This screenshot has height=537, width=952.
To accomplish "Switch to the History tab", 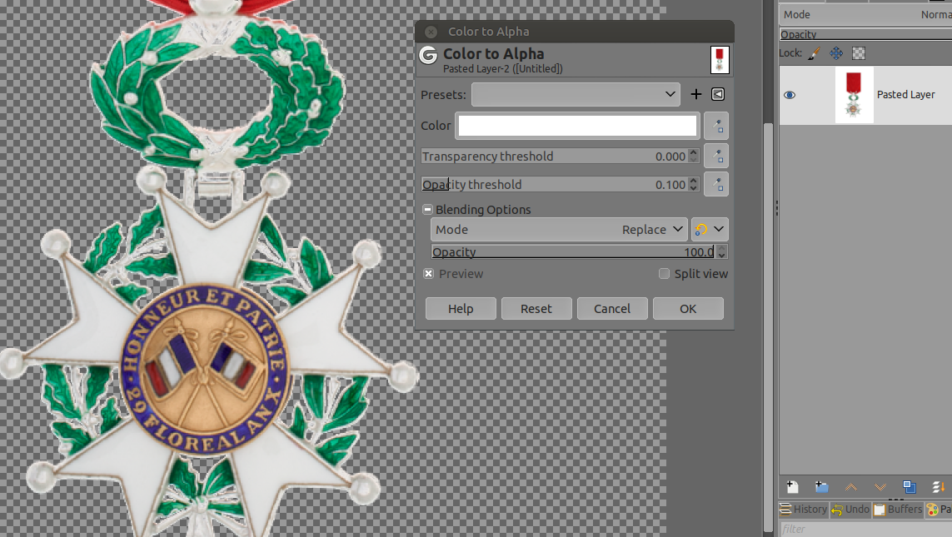I will (803, 509).
